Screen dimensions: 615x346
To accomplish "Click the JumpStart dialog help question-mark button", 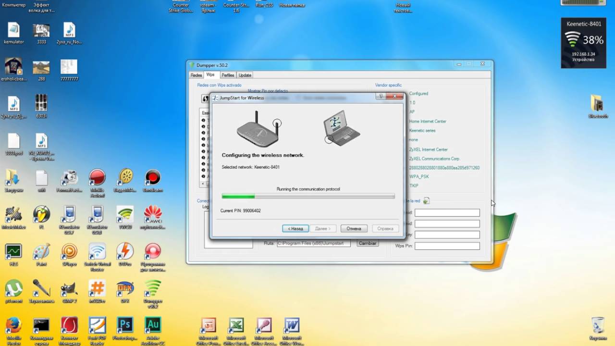I will (x=381, y=96).
